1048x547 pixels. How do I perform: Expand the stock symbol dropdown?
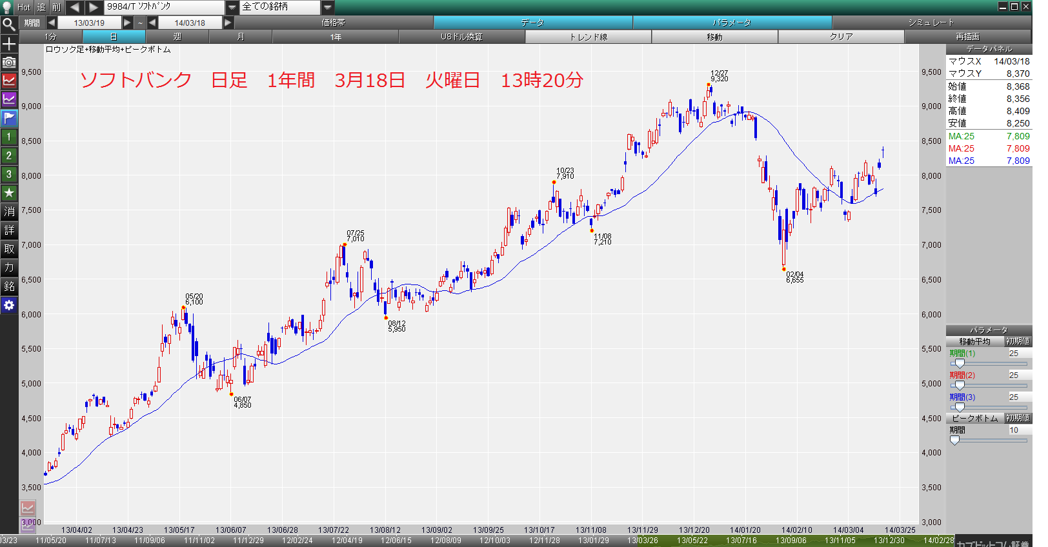pos(232,7)
